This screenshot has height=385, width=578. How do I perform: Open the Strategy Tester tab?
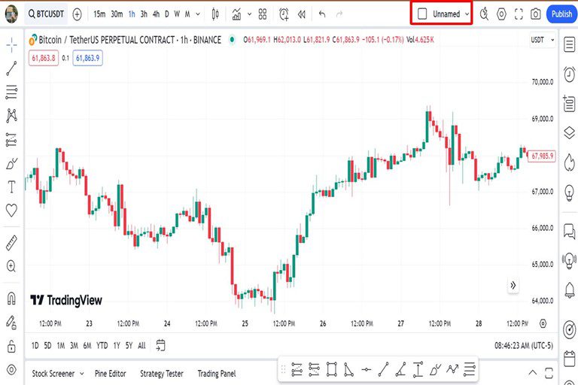(x=162, y=374)
